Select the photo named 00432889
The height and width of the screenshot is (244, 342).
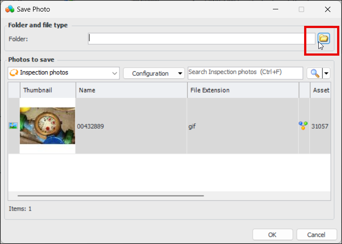click(x=91, y=126)
